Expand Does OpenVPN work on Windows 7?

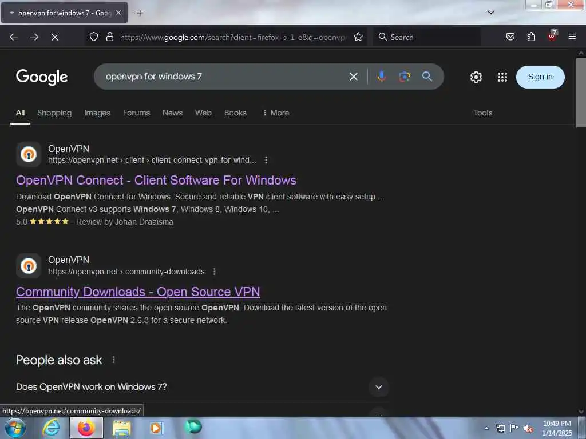(202, 387)
